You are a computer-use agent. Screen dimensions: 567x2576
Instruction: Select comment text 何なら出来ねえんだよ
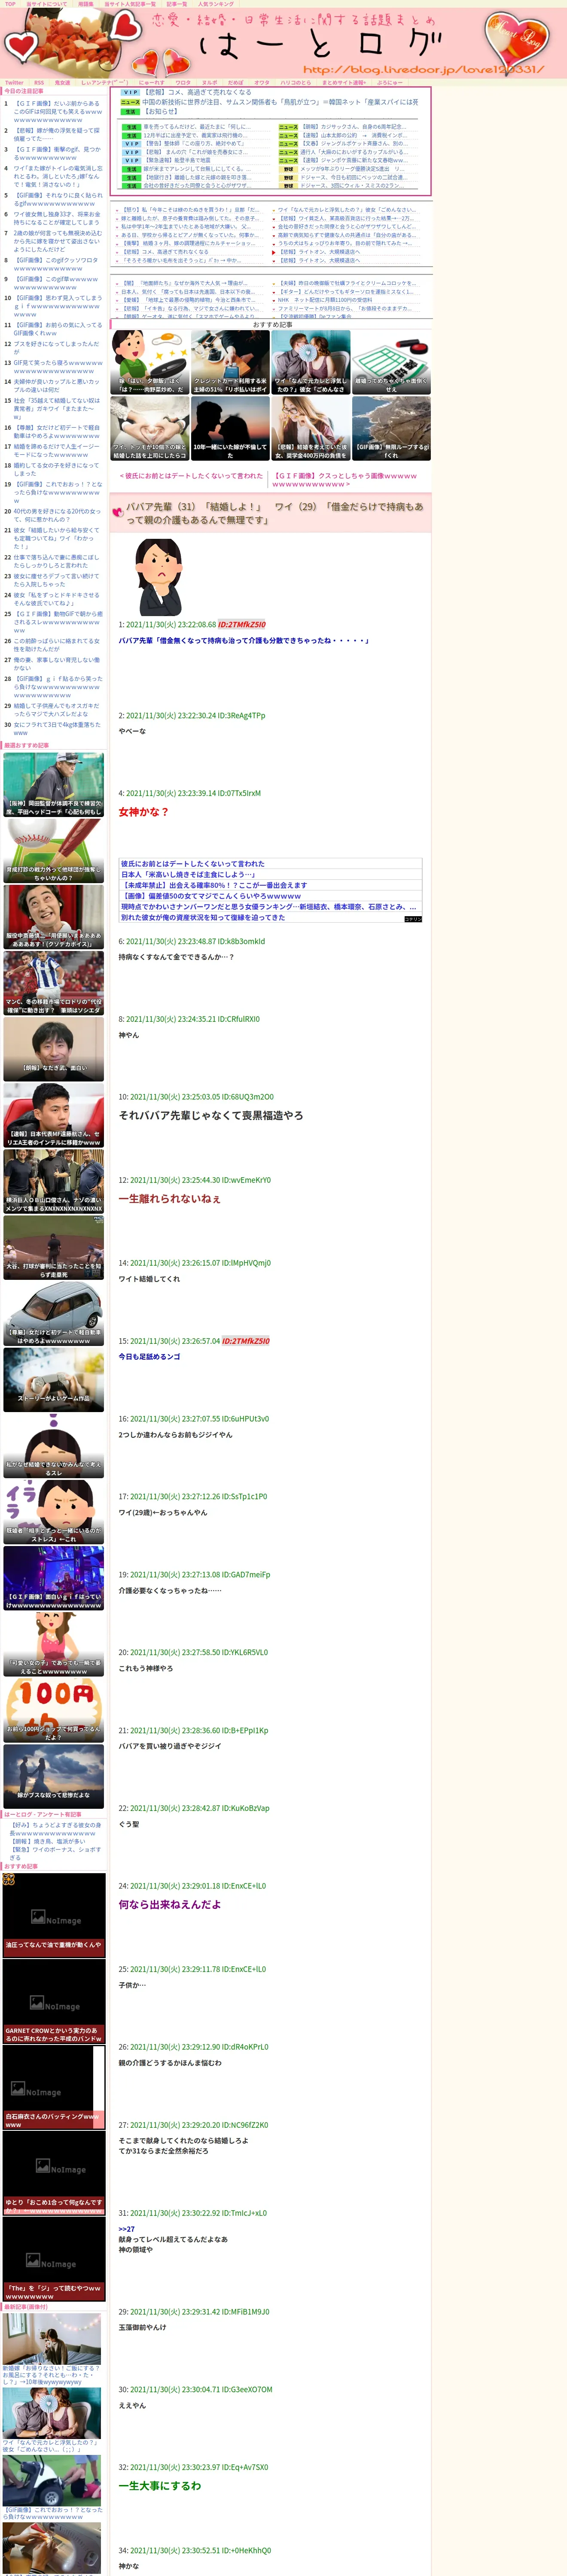pos(170,1905)
